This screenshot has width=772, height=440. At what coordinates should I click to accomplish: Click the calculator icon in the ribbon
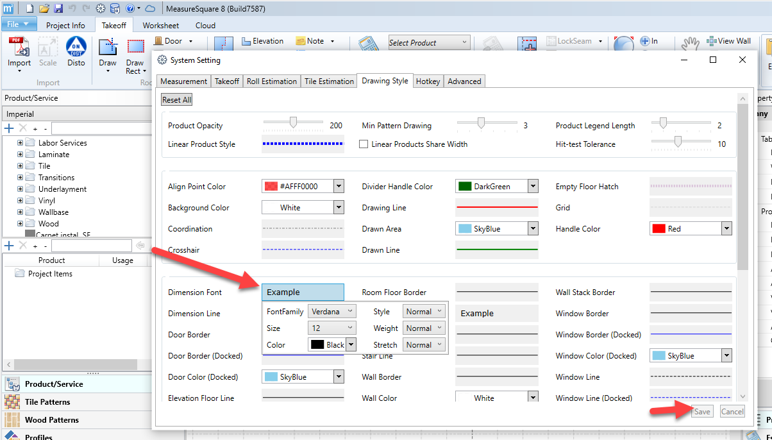[369, 45]
